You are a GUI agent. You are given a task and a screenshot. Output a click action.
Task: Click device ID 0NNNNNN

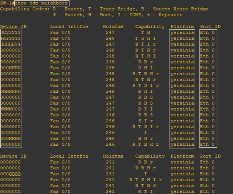point(10,92)
